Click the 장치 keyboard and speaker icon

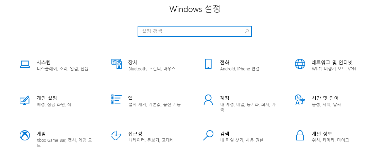[x=117, y=64]
